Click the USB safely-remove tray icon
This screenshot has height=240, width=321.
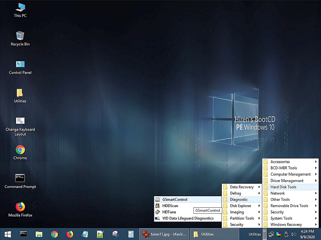(x=287, y=234)
